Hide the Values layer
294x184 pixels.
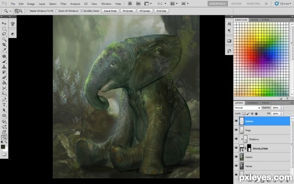[236, 166]
